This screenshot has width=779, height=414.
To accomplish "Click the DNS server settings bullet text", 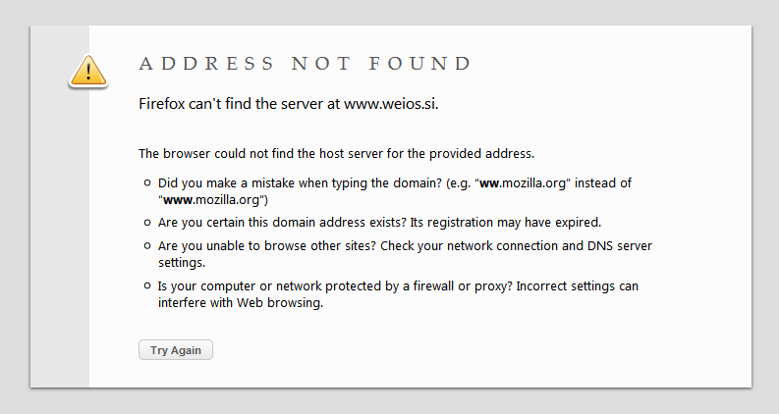I will point(405,254).
